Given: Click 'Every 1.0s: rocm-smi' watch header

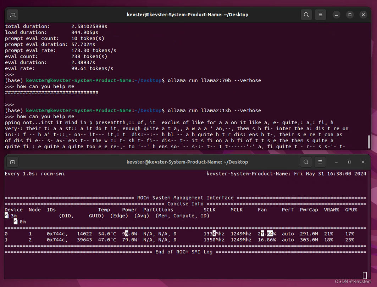Looking at the screenshot, I should (35, 173).
